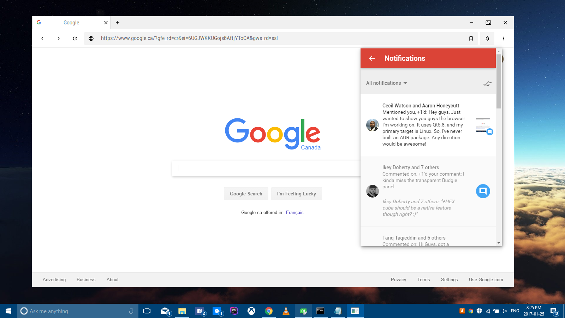Click the Cortana microphone icon
Image resolution: width=565 pixels, height=318 pixels.
click(131, 311)
